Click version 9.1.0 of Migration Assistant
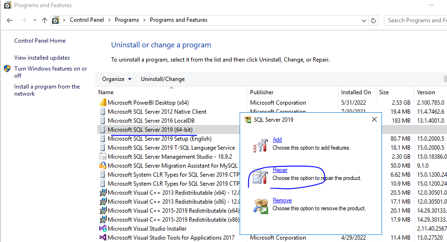Screen dimensions: 447x242 (x=423, y=165)
